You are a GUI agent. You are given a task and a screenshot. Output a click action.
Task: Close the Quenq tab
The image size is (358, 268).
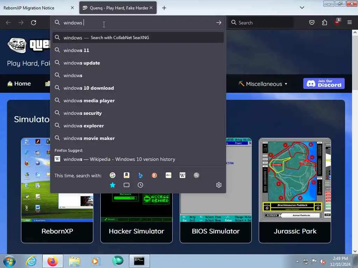tap(151, 8)
